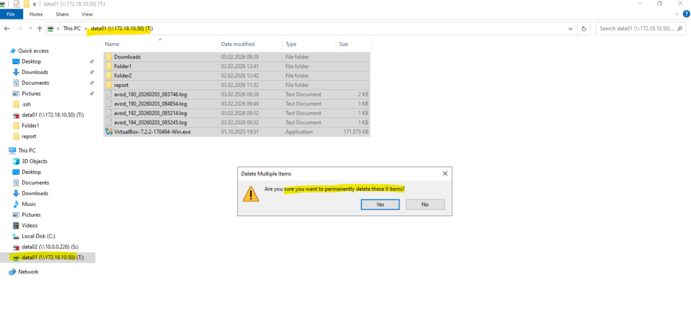Click the New folder icon in title bar
This screenshot has width=691, height=328.
click(26, 4)
